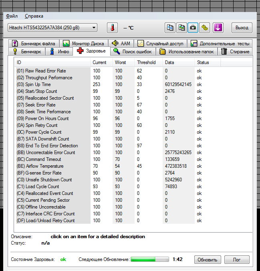Switch to the Стирание tab

coord(235,52)
